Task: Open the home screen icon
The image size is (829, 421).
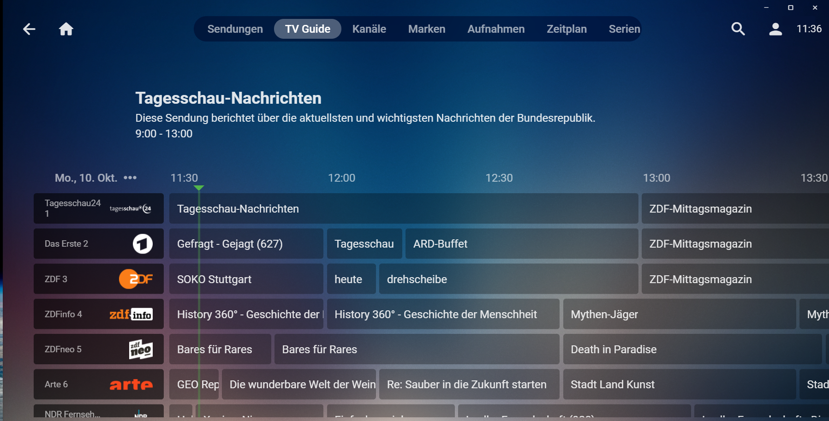Action: (x=66, y=29)
